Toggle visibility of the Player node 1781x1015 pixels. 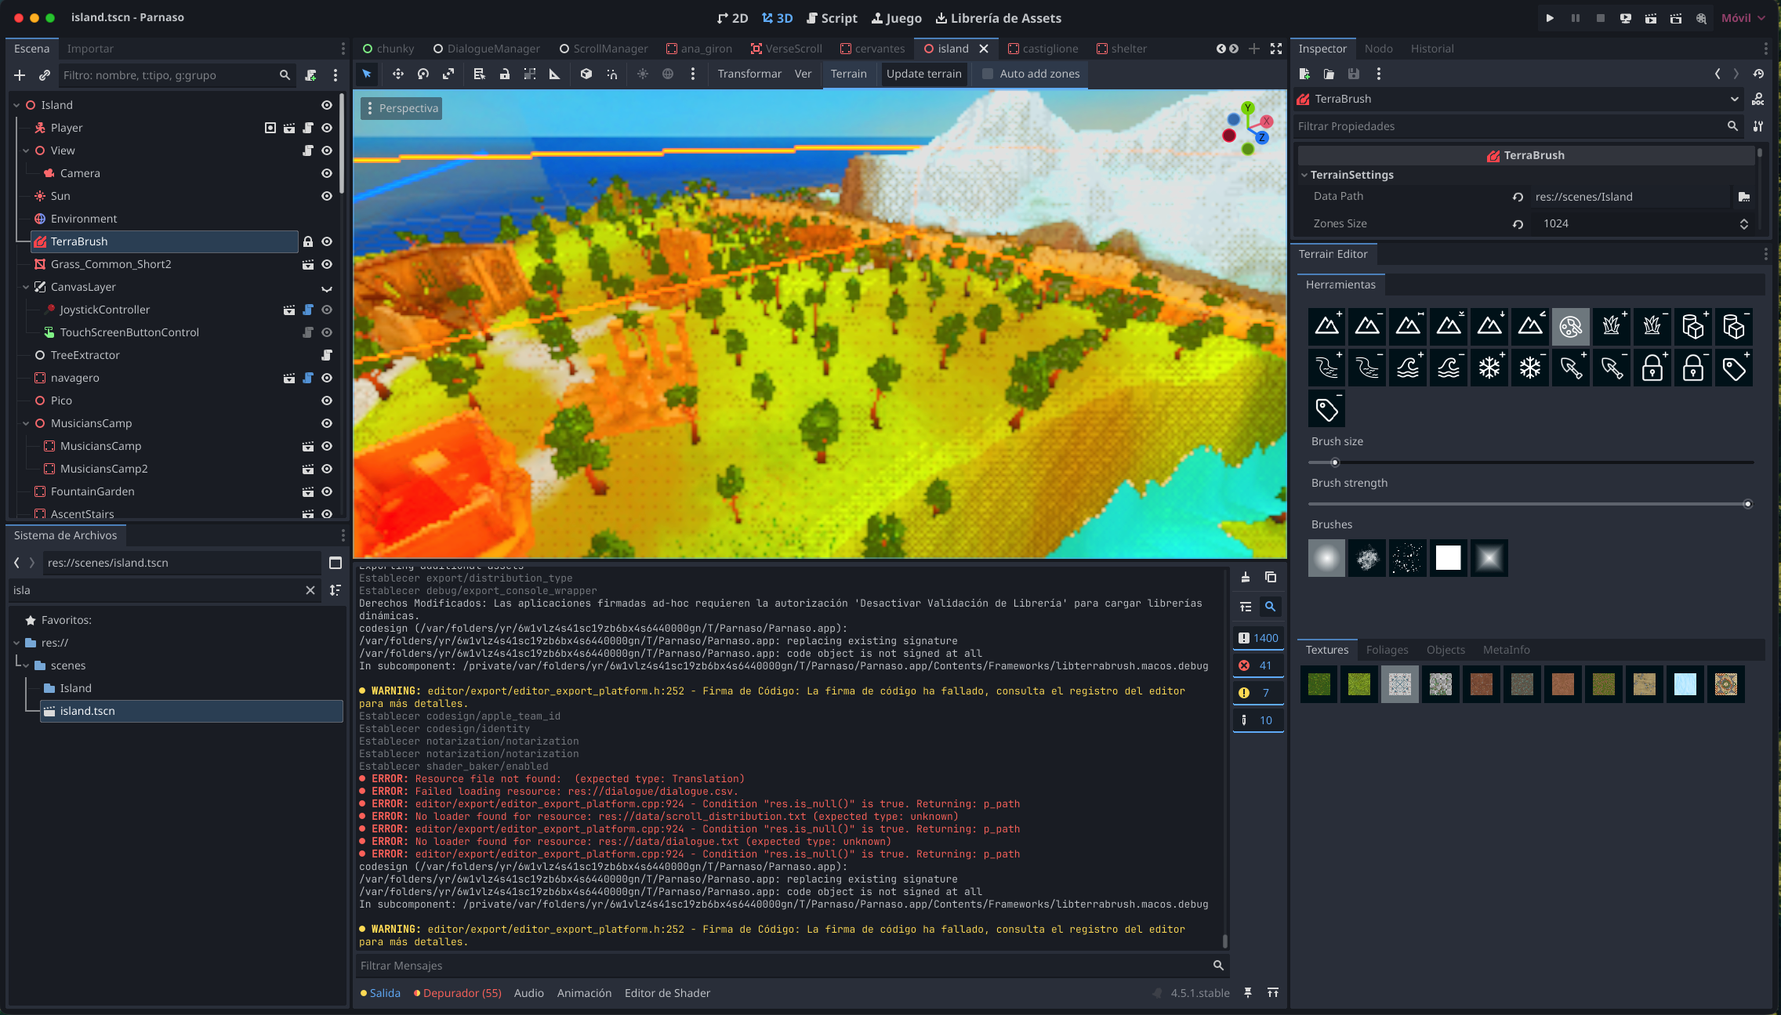pos(327,127)
